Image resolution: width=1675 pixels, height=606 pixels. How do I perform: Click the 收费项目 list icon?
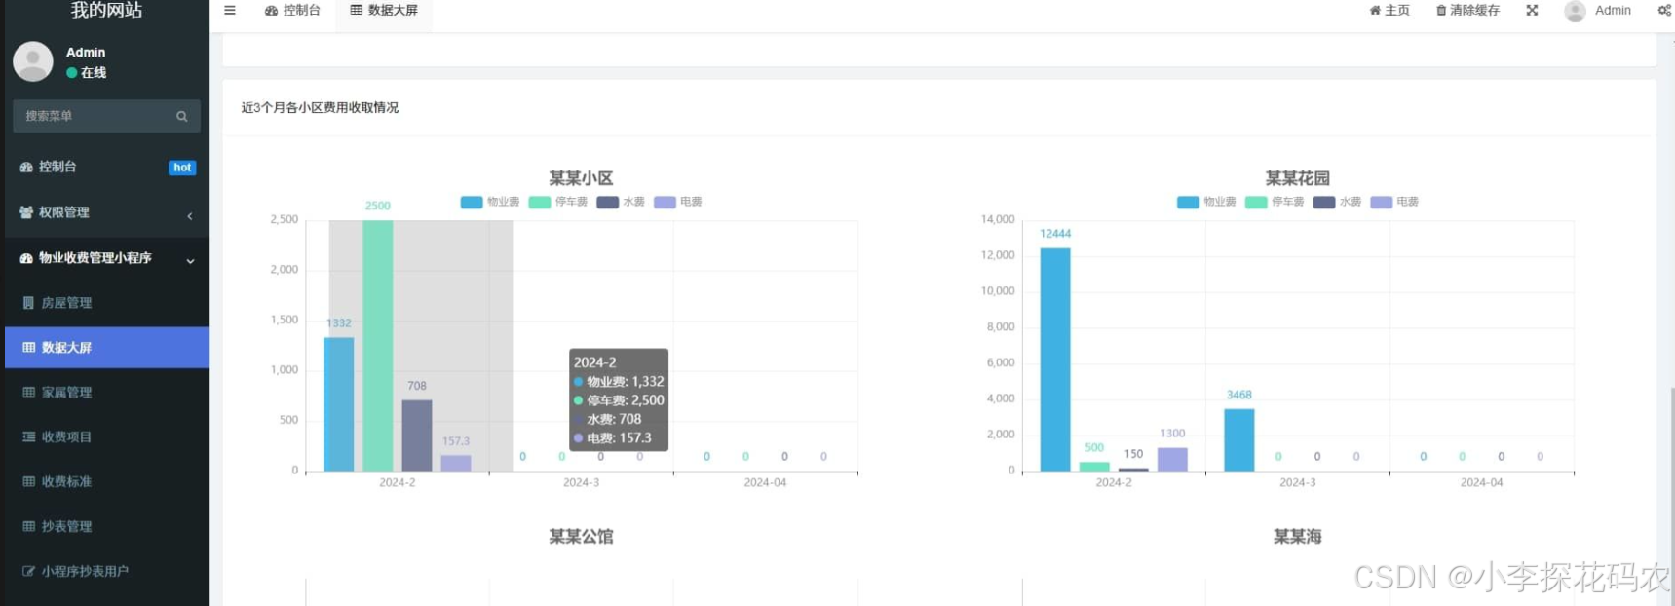(x=28, y=437)
